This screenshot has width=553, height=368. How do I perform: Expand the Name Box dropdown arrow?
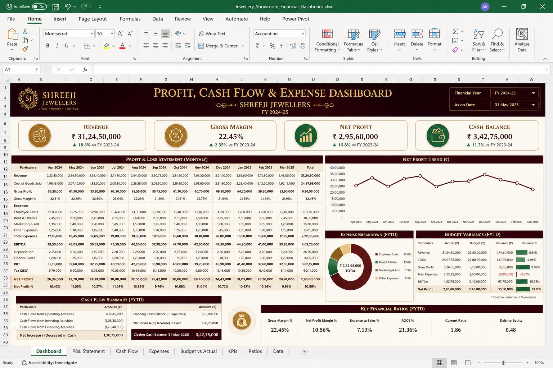[36, 69]
